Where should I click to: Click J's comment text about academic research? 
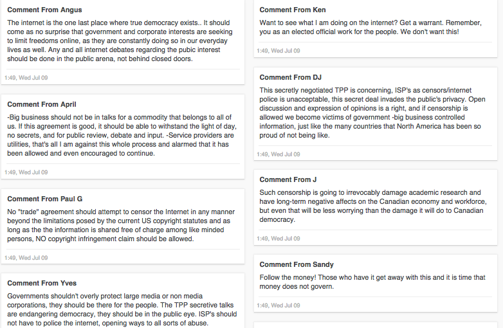coord(373,206)
